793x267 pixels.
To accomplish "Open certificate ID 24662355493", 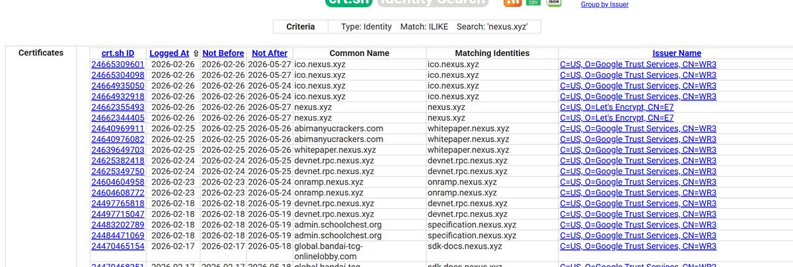I will pos(118,107).
